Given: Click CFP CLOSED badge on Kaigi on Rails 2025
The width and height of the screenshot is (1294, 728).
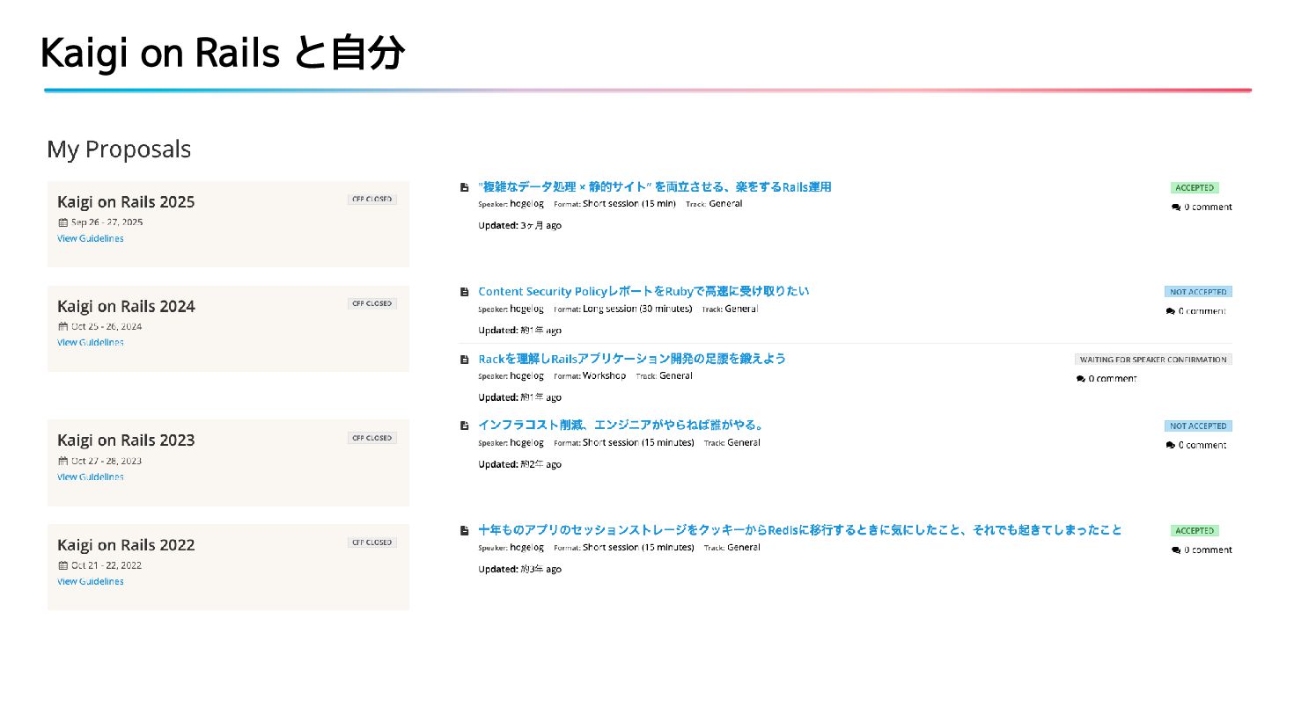Looking at the screenshot, I should pos(372,200).
